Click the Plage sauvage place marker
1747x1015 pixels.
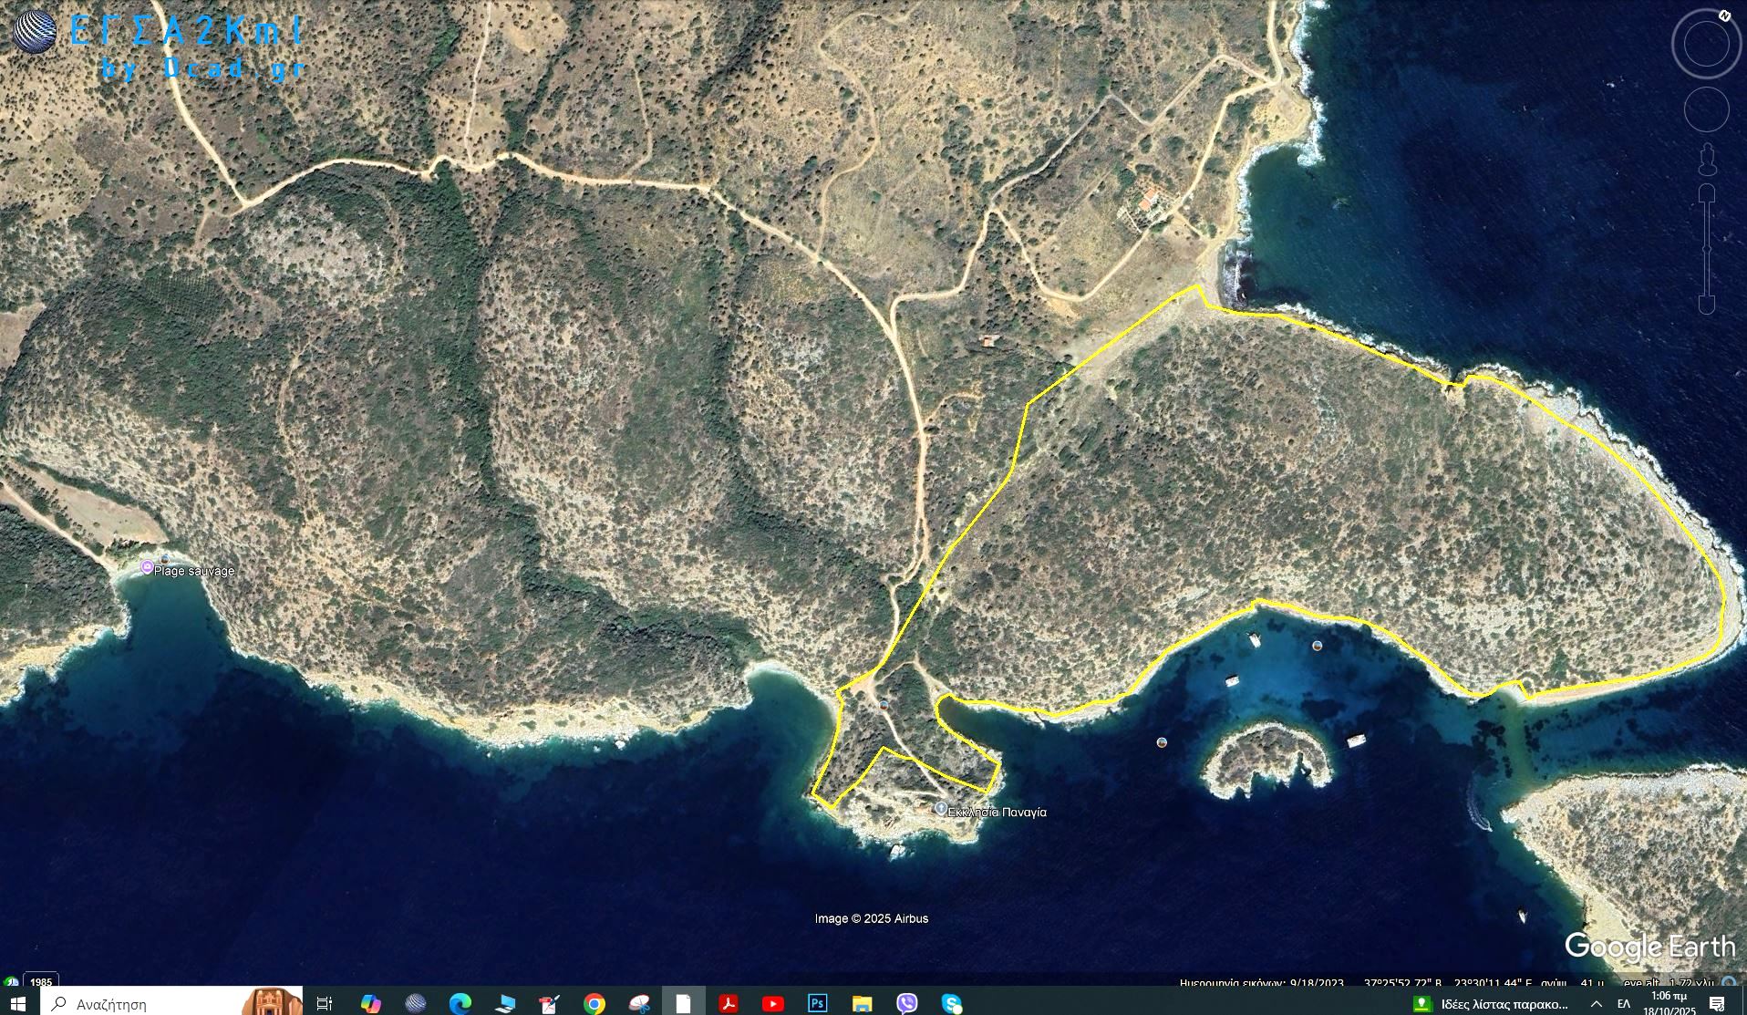(x=147, y=567)
